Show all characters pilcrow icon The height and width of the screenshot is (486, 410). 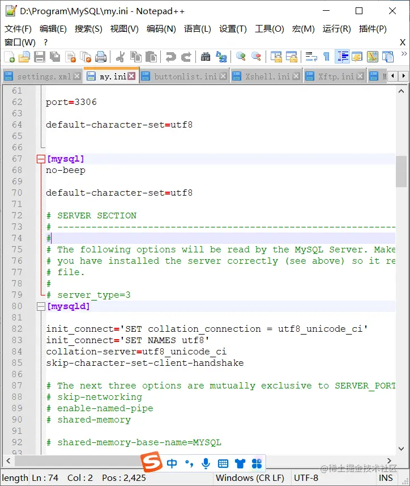coord(326,57)
